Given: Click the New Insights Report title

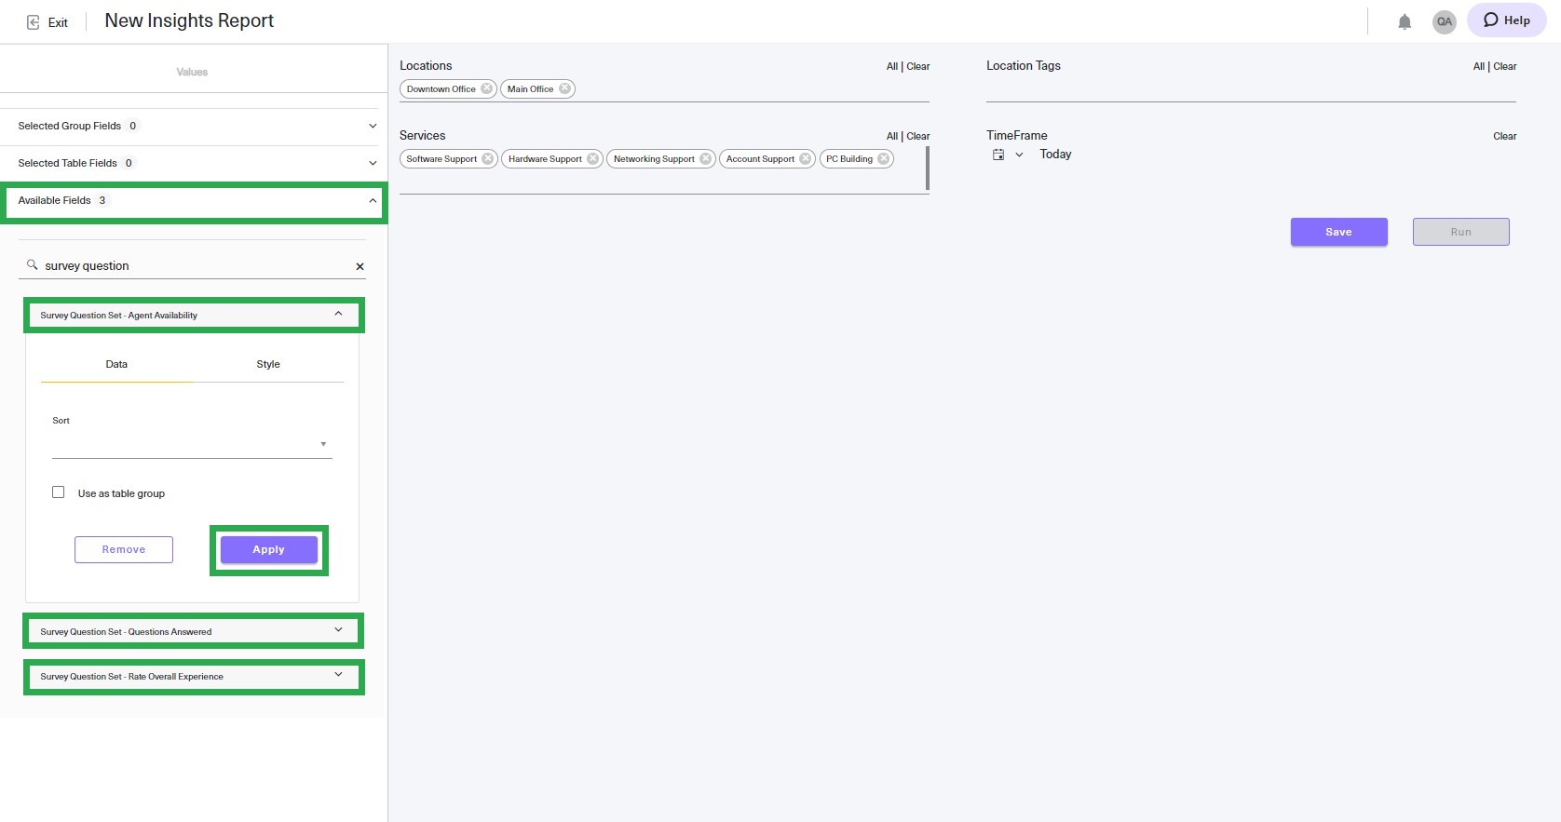Looking at the screenshot, I should 189,20.
